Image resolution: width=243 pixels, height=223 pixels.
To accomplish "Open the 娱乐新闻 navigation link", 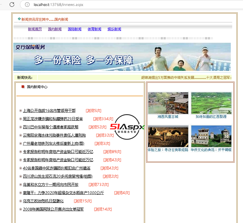I will [114, 29].
